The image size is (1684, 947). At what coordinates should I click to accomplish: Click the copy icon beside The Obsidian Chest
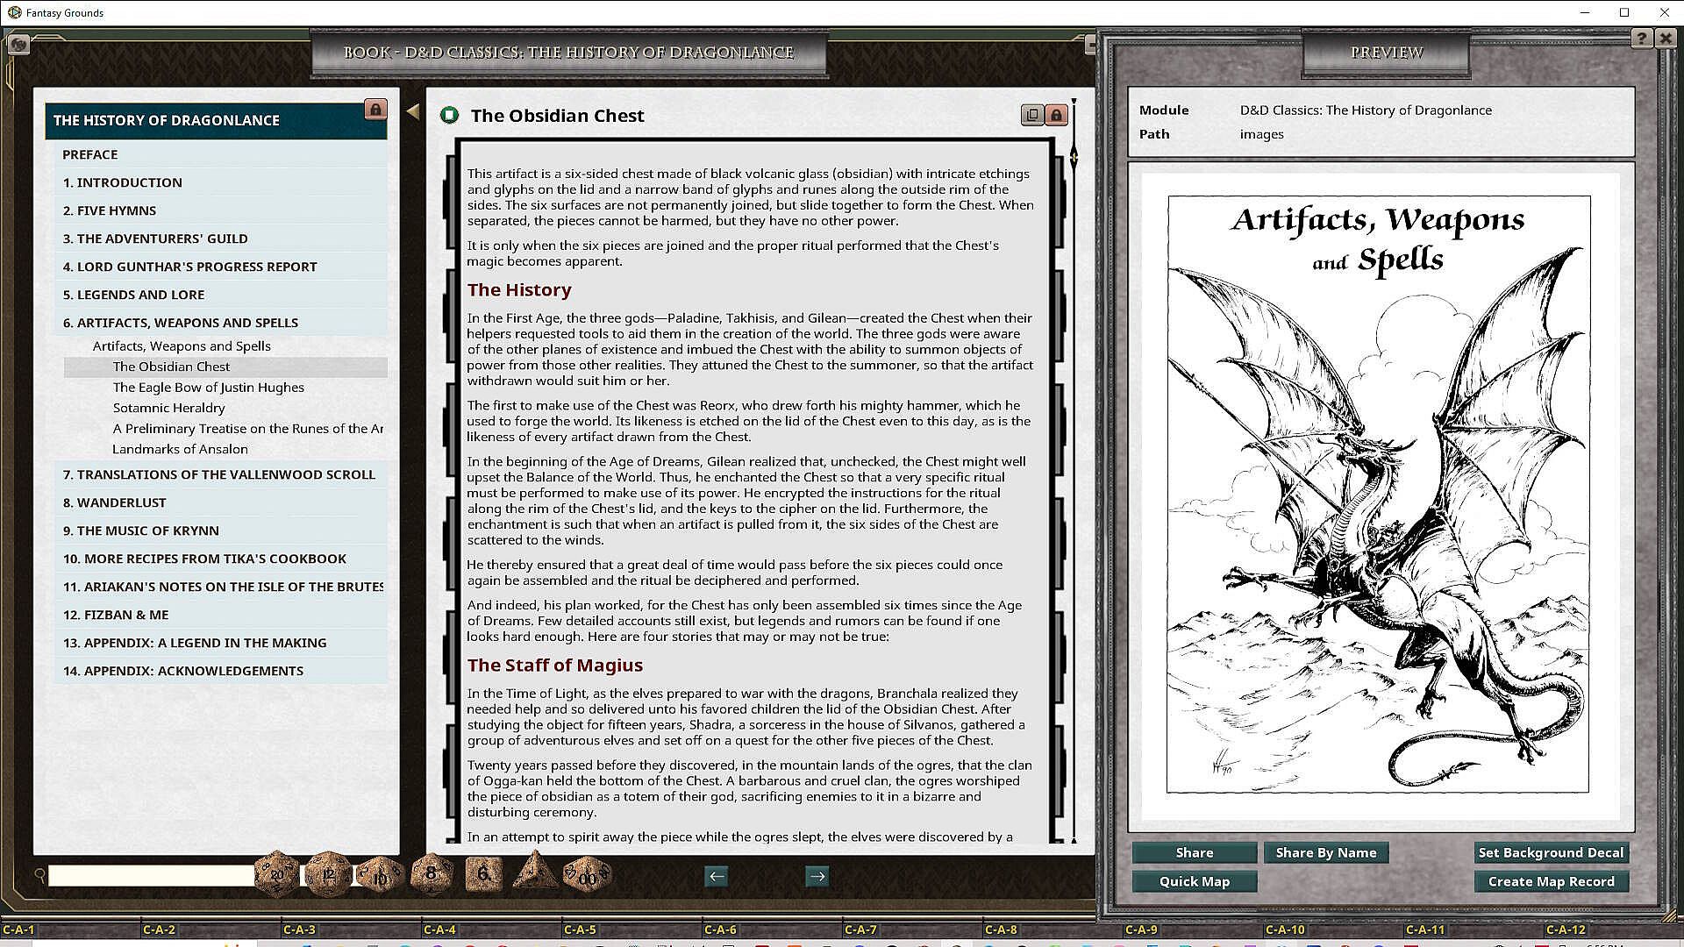tap(1032, 115)
